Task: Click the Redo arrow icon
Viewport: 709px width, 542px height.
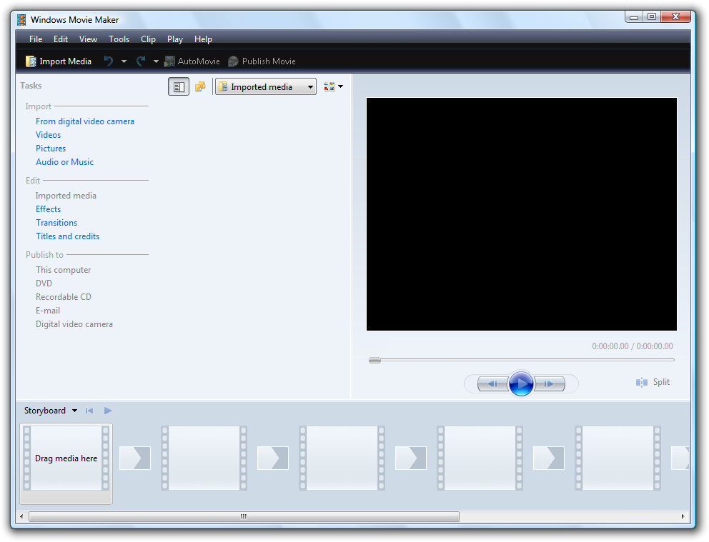Action: (x=141, y=61)
